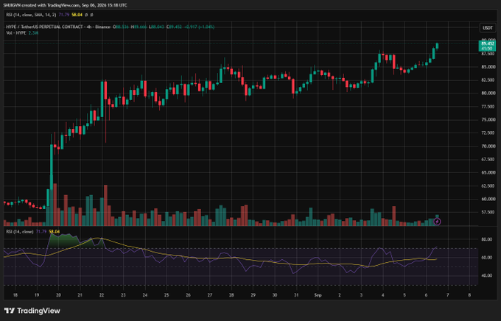
Task: Click the 40.00 RSI scale label
Action: pyautogui.click(x=487, y=275)
